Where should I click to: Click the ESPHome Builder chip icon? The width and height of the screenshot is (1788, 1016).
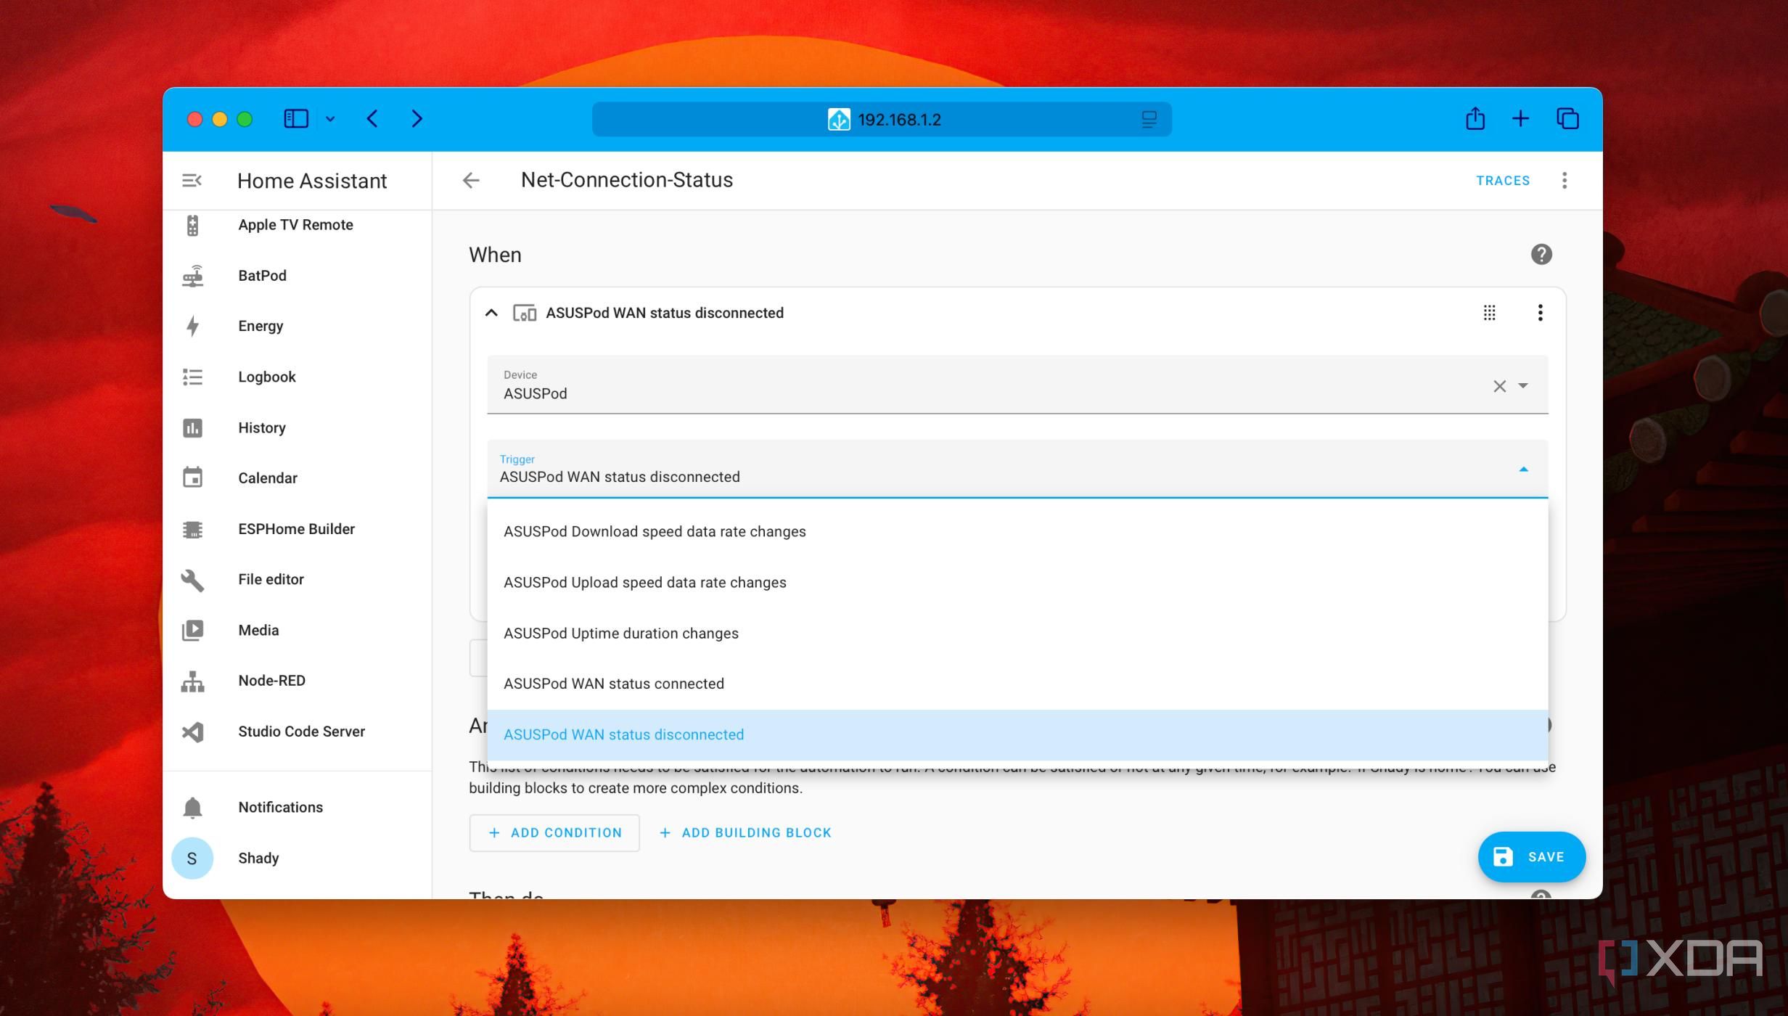pyautogui.click(x=192, y=529)
